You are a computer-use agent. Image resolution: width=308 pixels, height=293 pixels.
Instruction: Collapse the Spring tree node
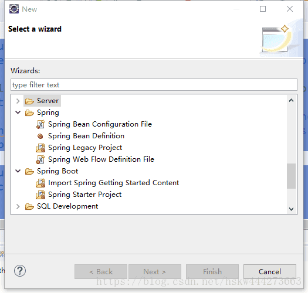pyautogui.click(x=18, y=113)
